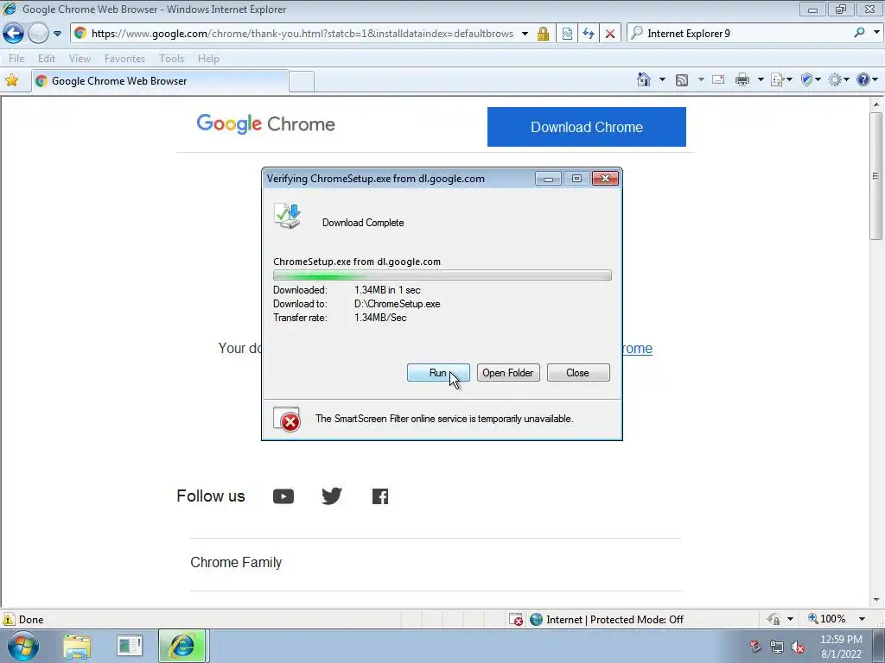
Task: Click the Internet Explorer taskbar icon
Action: click(x=181, y=646)
